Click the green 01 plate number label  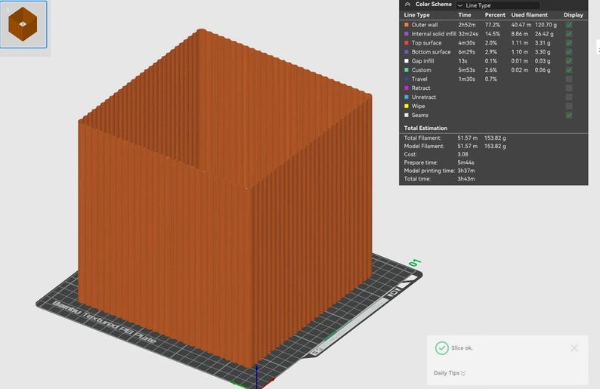[415, 263]
